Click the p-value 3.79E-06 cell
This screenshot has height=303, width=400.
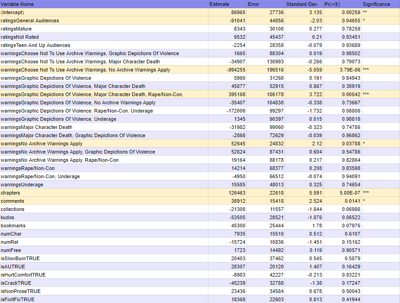(343, 70)
